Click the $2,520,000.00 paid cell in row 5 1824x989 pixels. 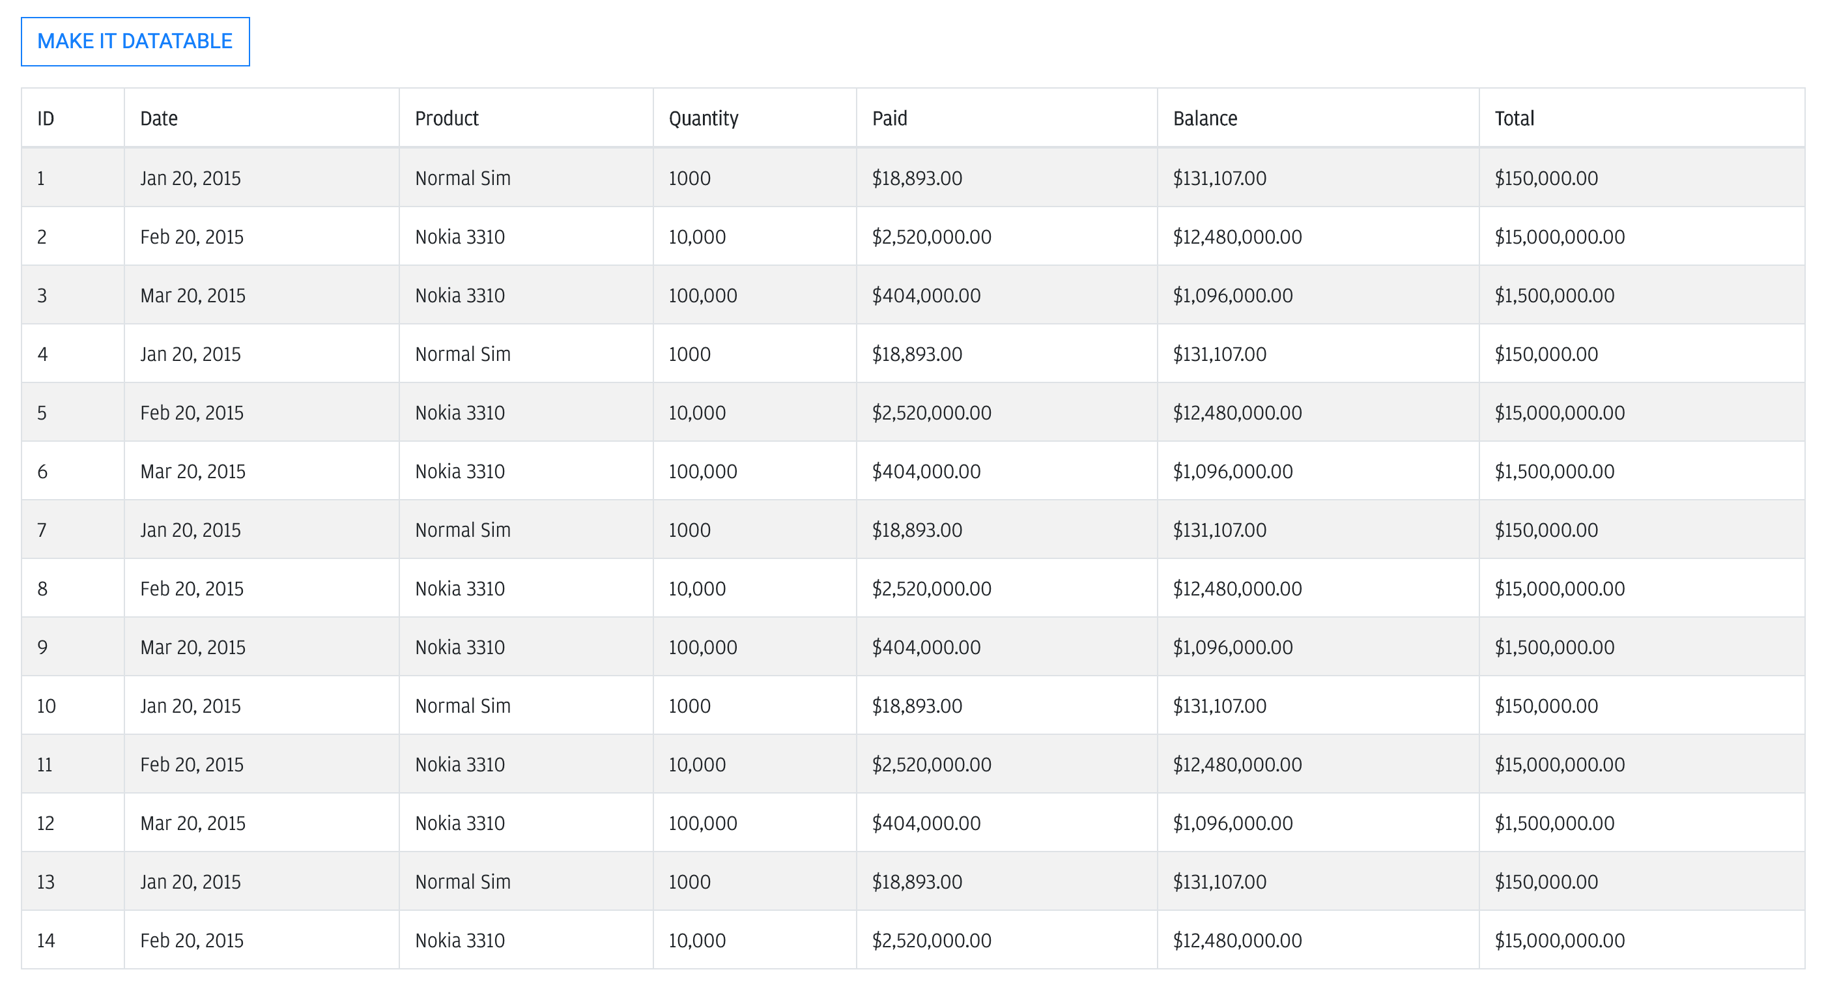1007,412
